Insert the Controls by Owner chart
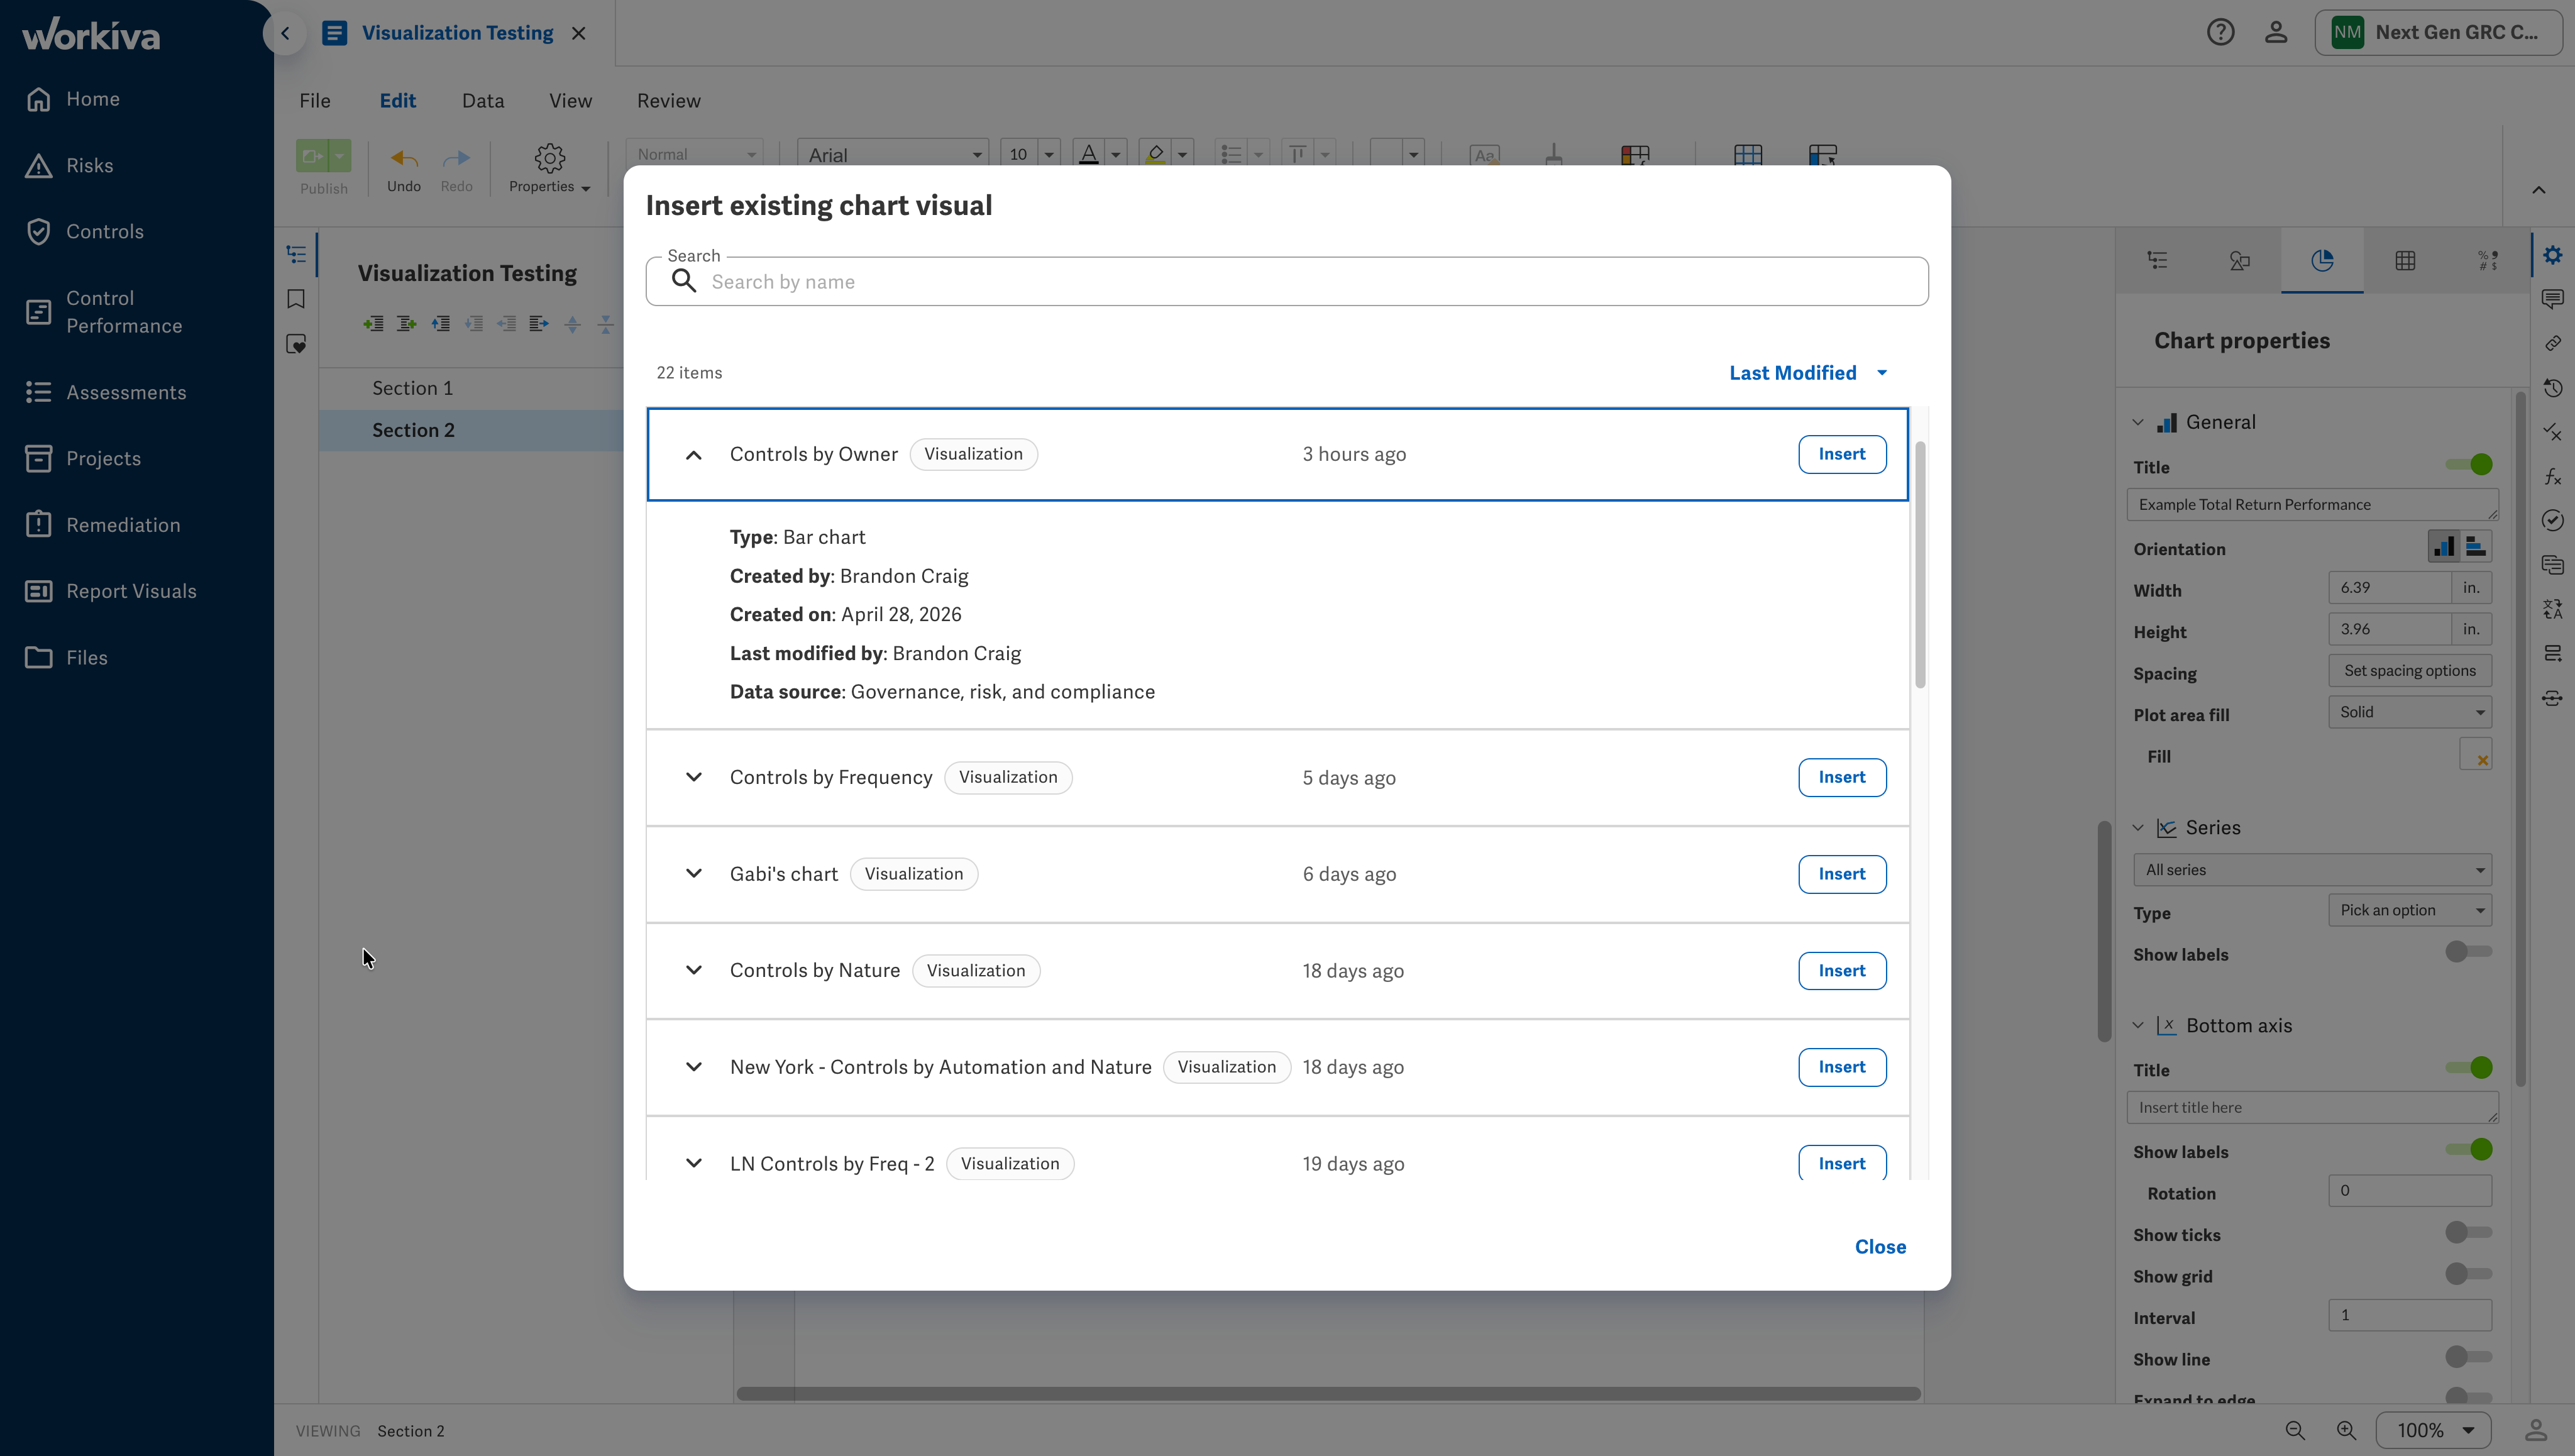Image resolution: width=2575 pixels, height=1456 pixels. [1842, 454]
